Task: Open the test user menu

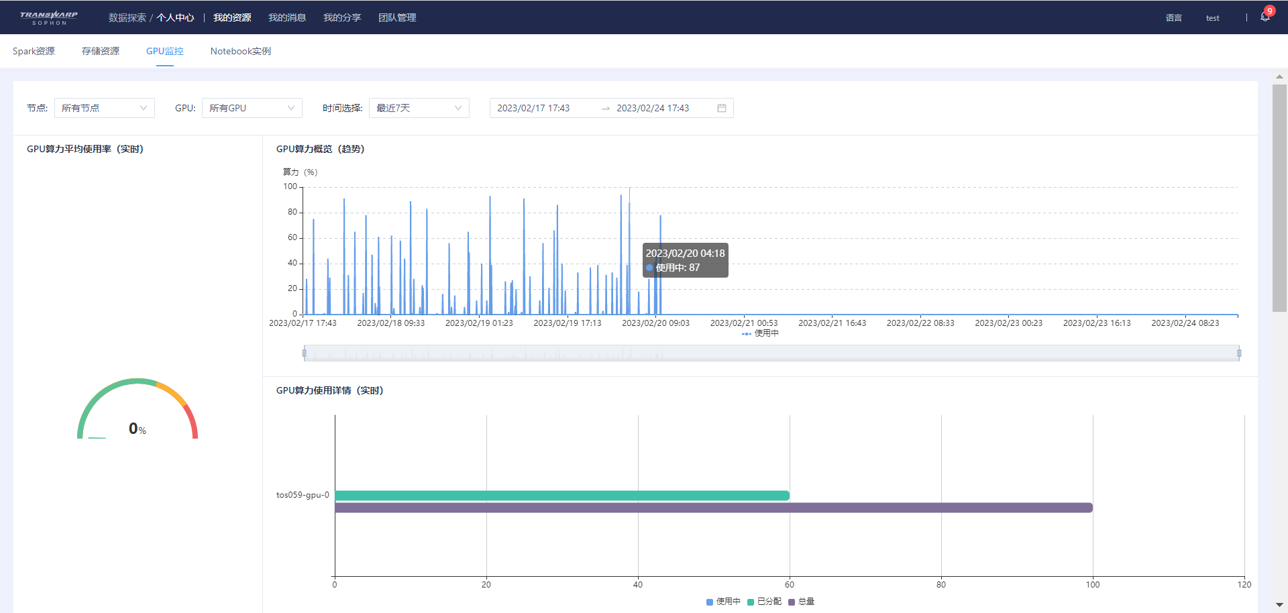Action: 1212,18
